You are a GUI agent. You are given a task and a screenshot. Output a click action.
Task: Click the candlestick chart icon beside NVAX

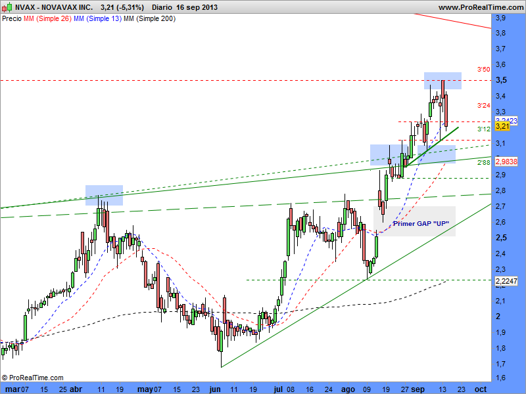(x=7, y=7)
